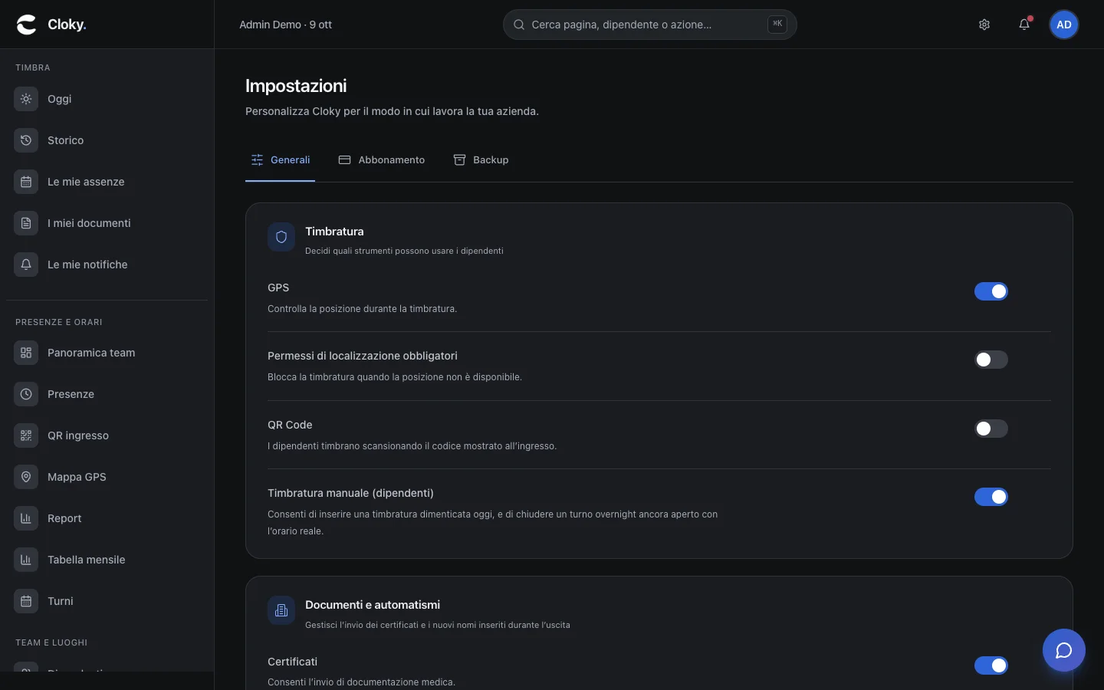Switch to the Backup tab
Viewport: 1104px width, 690px height.
click(481, 159)
